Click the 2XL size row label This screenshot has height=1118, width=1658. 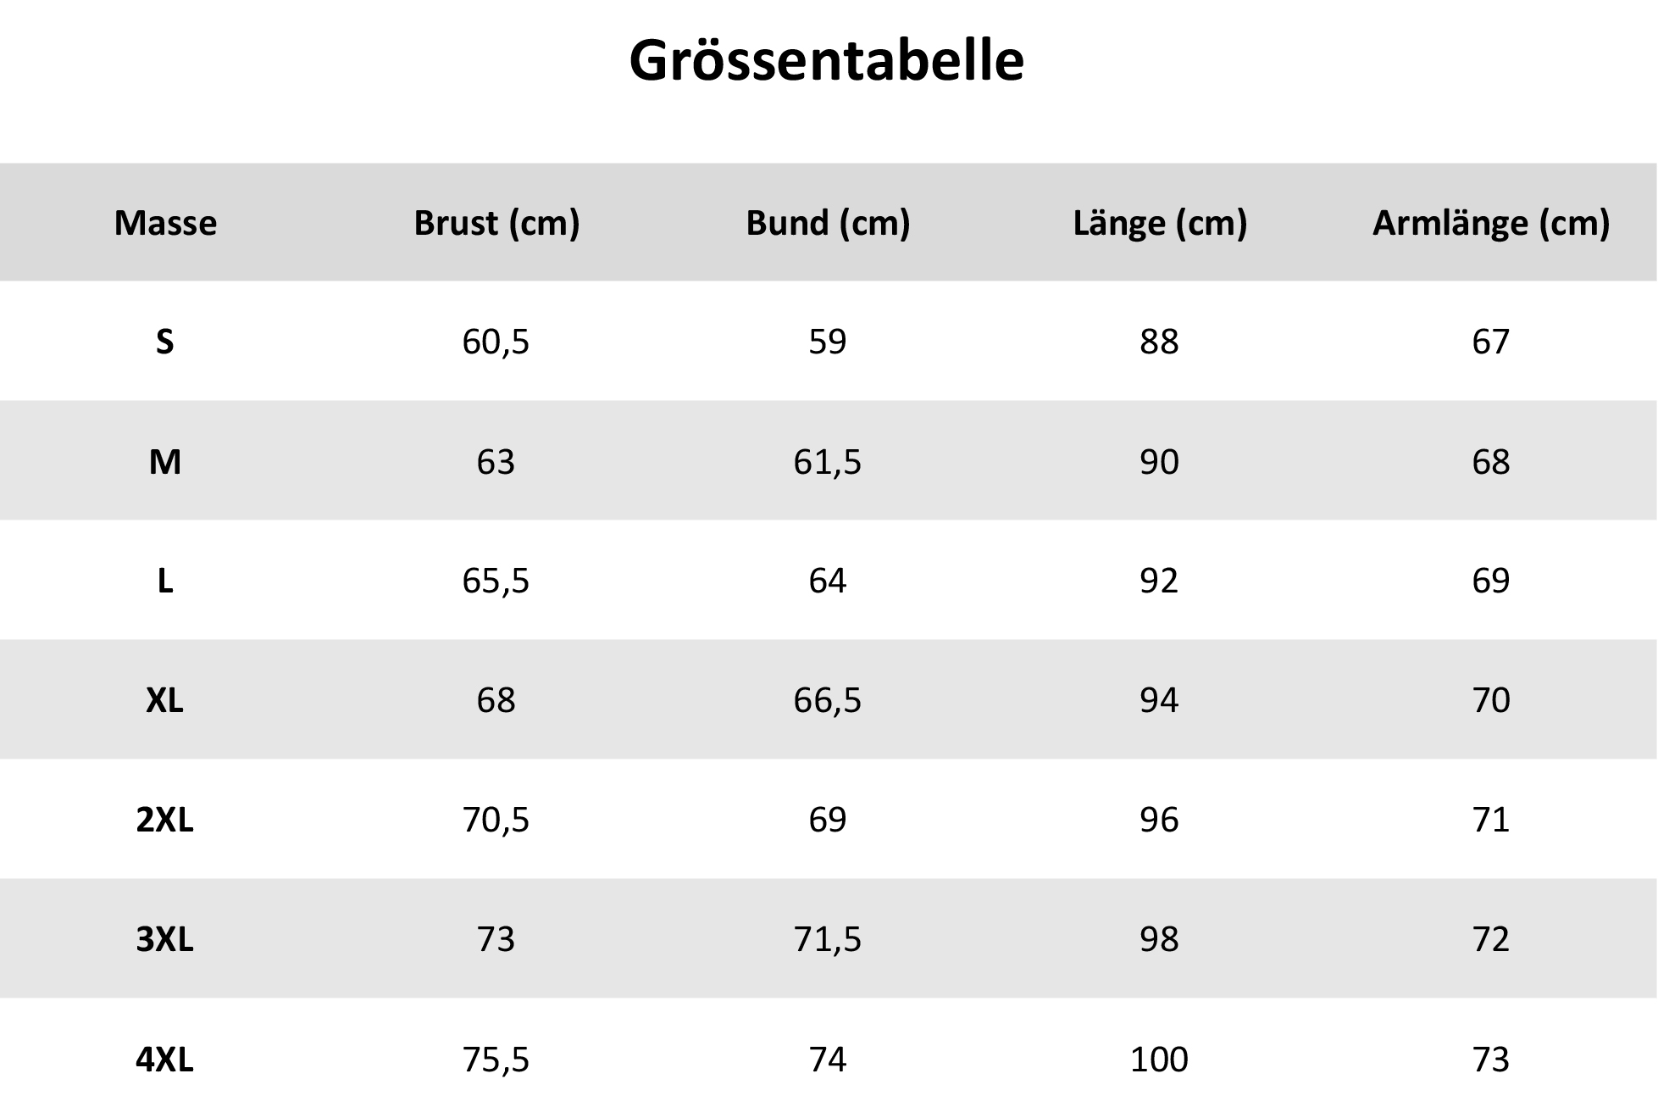click(165, 820)
